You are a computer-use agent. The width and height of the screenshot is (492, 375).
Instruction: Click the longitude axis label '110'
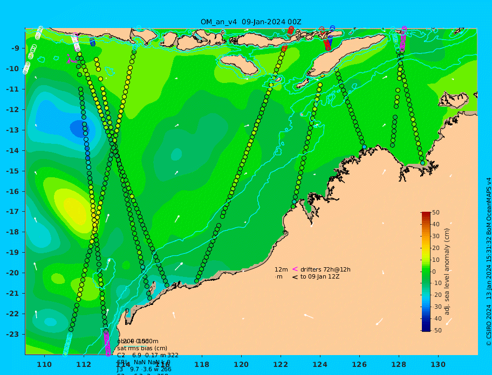pyautogui.click(x=44, y=364)
